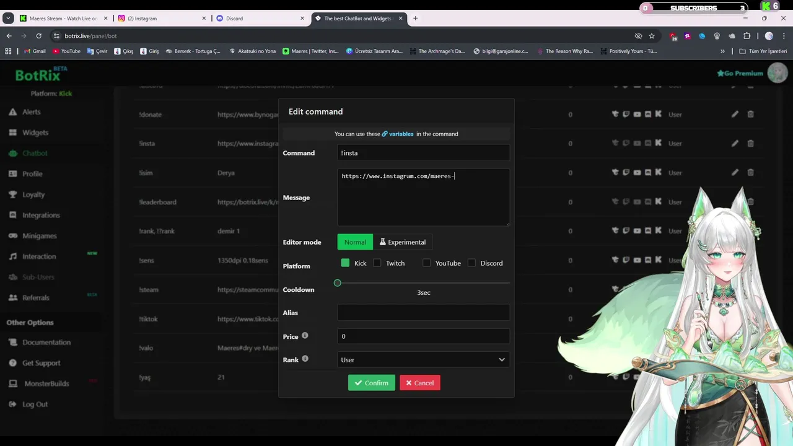Open the Chrome three-dot menu
The width and height of the screenshot is (793, 446).
tap(784, 36)
